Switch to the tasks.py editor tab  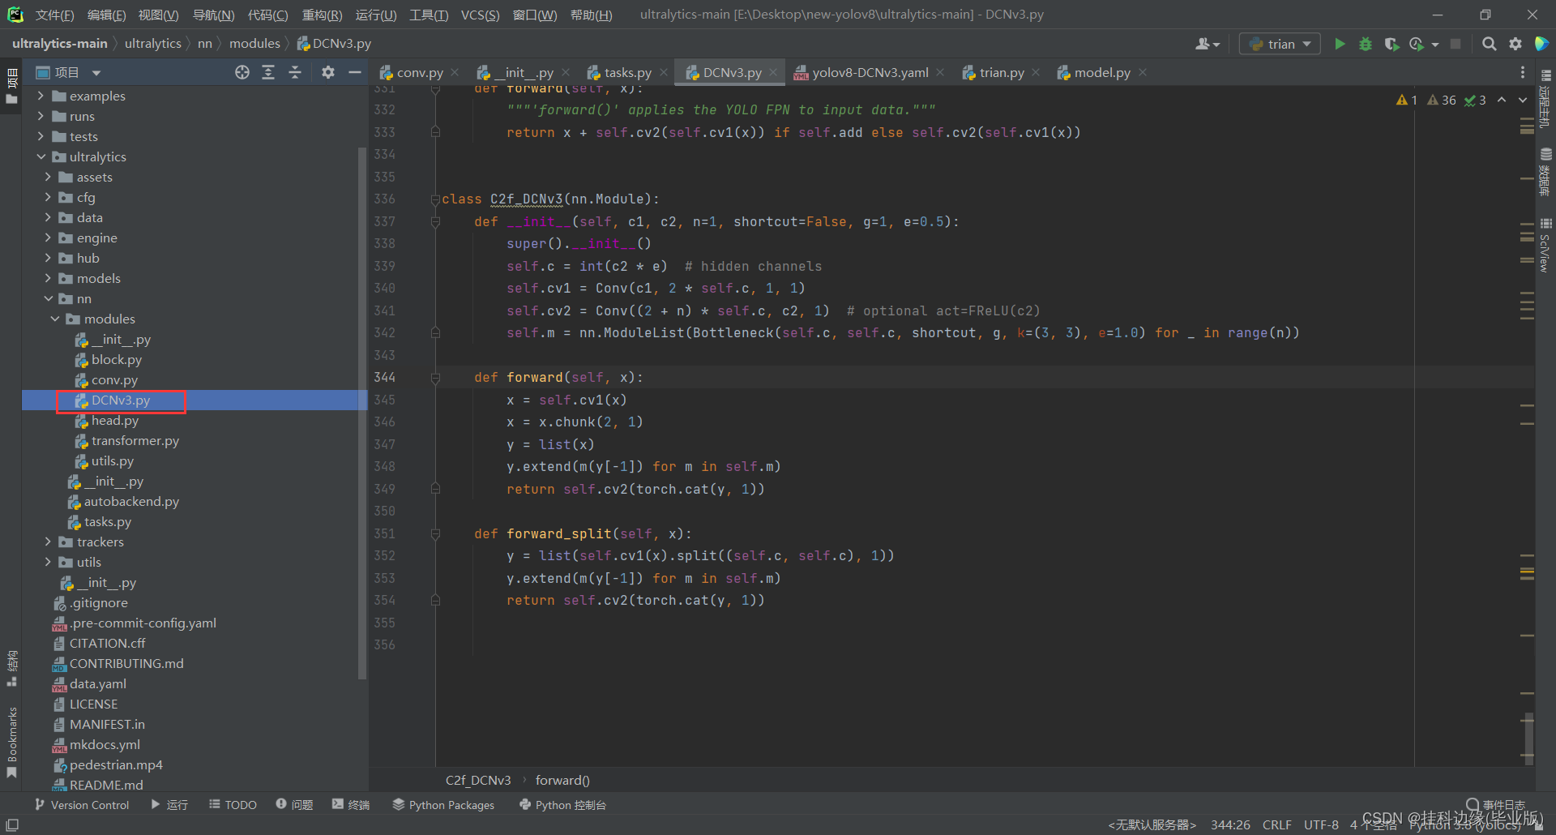627,72
